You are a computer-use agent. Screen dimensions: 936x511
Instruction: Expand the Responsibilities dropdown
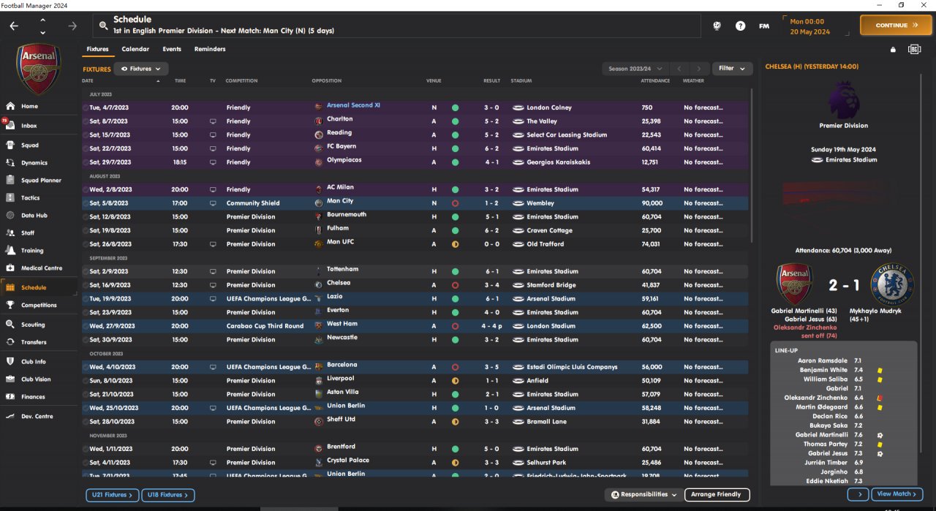(x=644, y=495)
